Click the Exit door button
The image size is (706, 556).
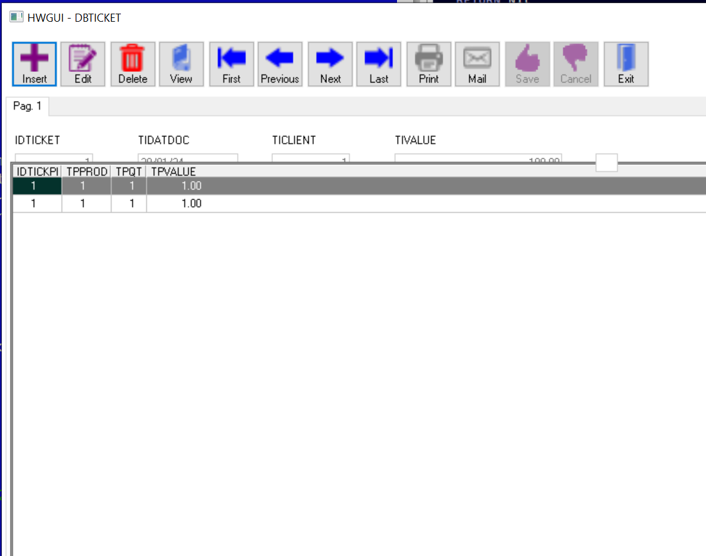[626, 64]
